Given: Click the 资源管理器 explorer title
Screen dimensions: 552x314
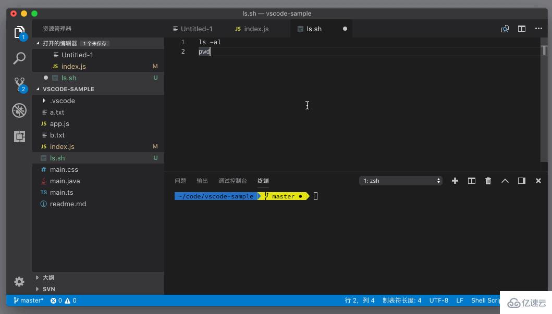Looking at the screenshot, I should (x=57, y=29).
